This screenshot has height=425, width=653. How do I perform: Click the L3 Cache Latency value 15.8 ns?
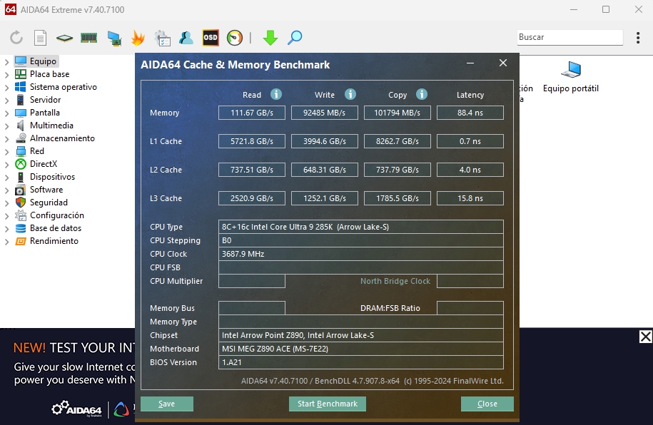(x=470, y=198)
